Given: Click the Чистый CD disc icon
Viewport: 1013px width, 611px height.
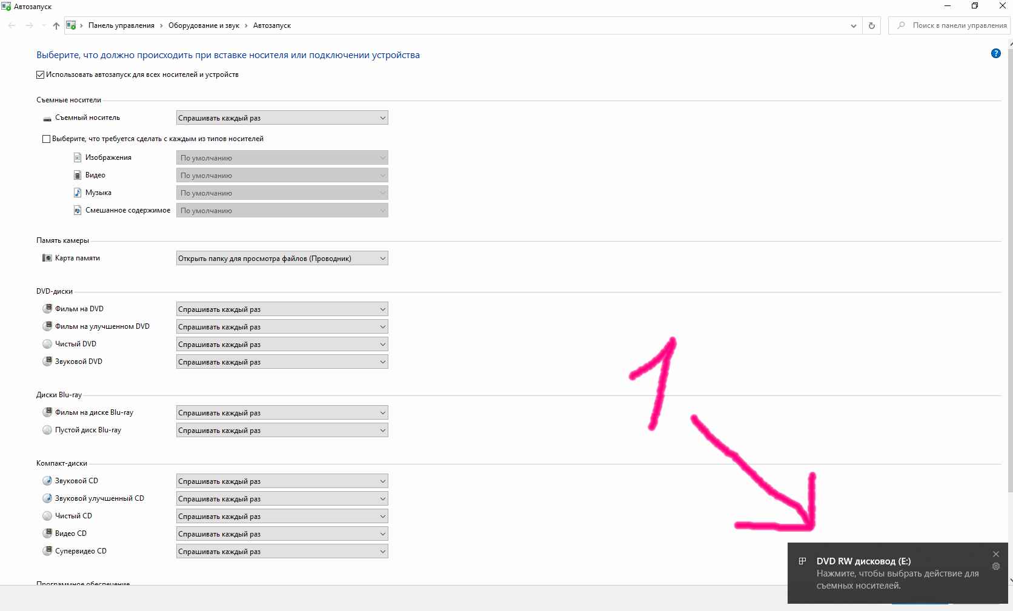Looking at the screenshot, I should [x=47, y=516].
